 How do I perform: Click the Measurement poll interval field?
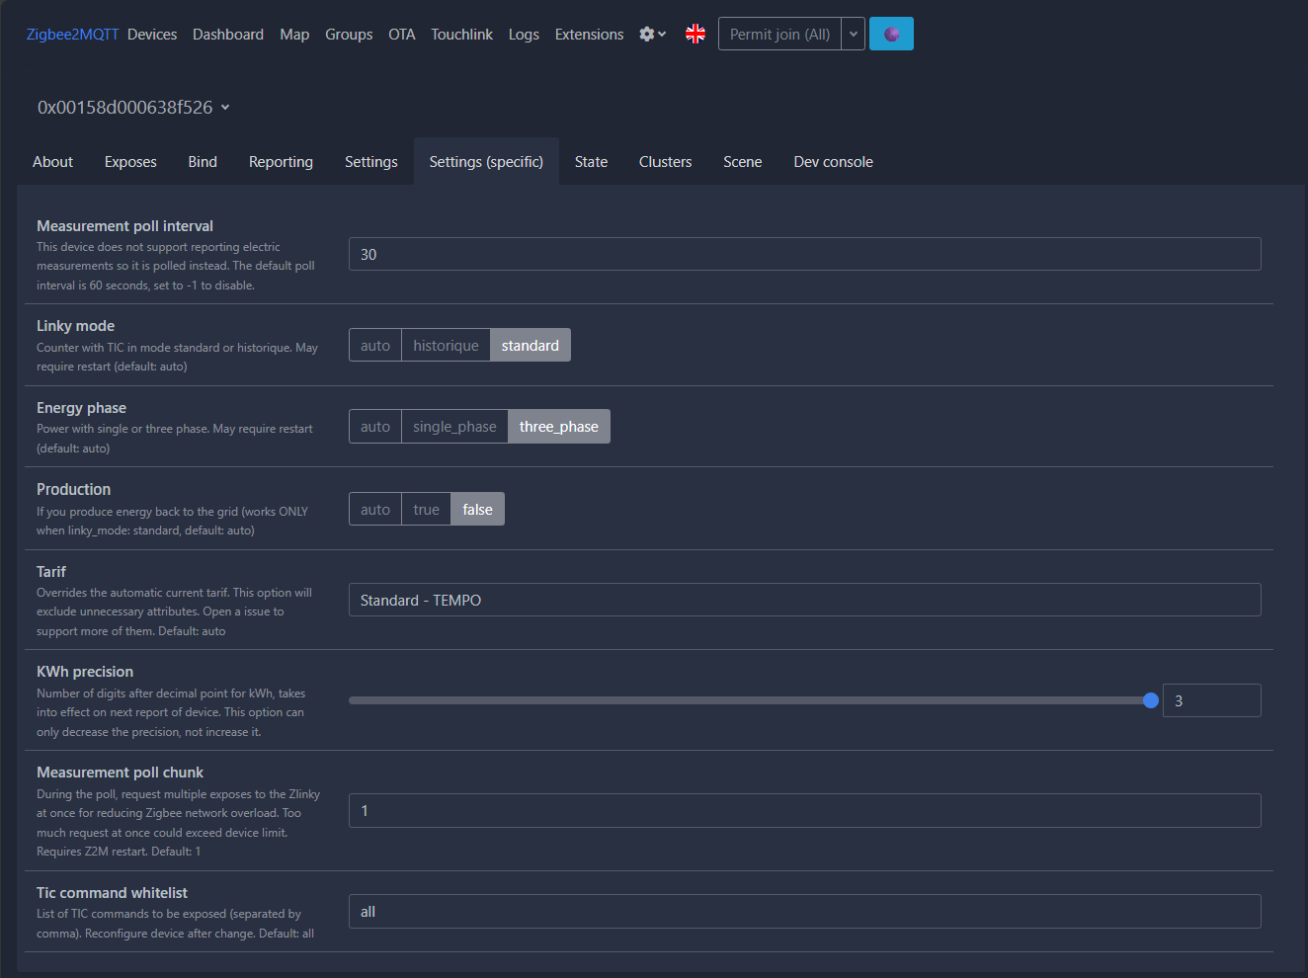tap(804, 255)
